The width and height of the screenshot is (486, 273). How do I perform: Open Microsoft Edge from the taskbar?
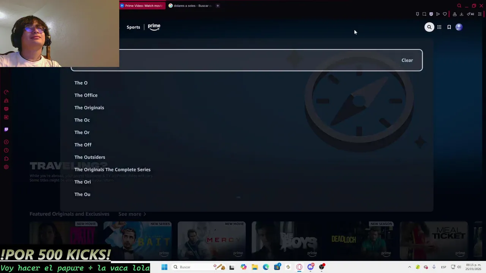tap(266, 267)
